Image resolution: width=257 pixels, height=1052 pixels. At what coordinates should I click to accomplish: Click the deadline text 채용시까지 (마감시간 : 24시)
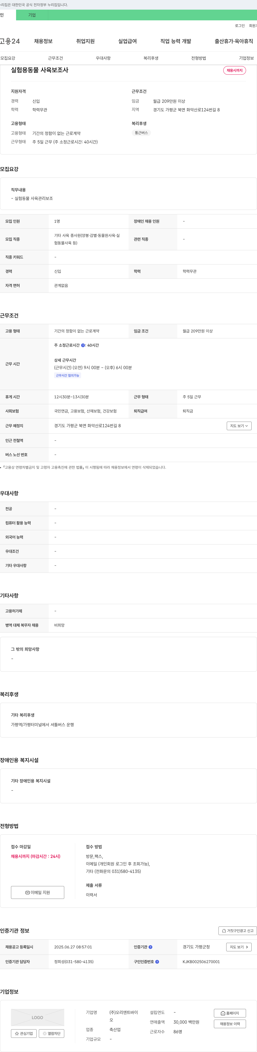36,856
